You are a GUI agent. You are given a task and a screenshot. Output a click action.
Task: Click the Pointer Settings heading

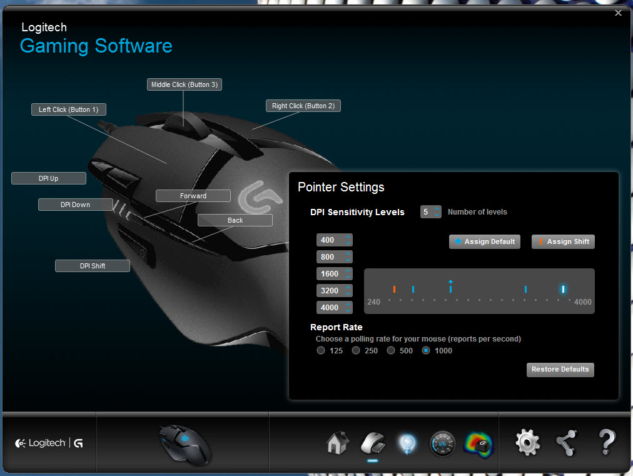(341, 187)
